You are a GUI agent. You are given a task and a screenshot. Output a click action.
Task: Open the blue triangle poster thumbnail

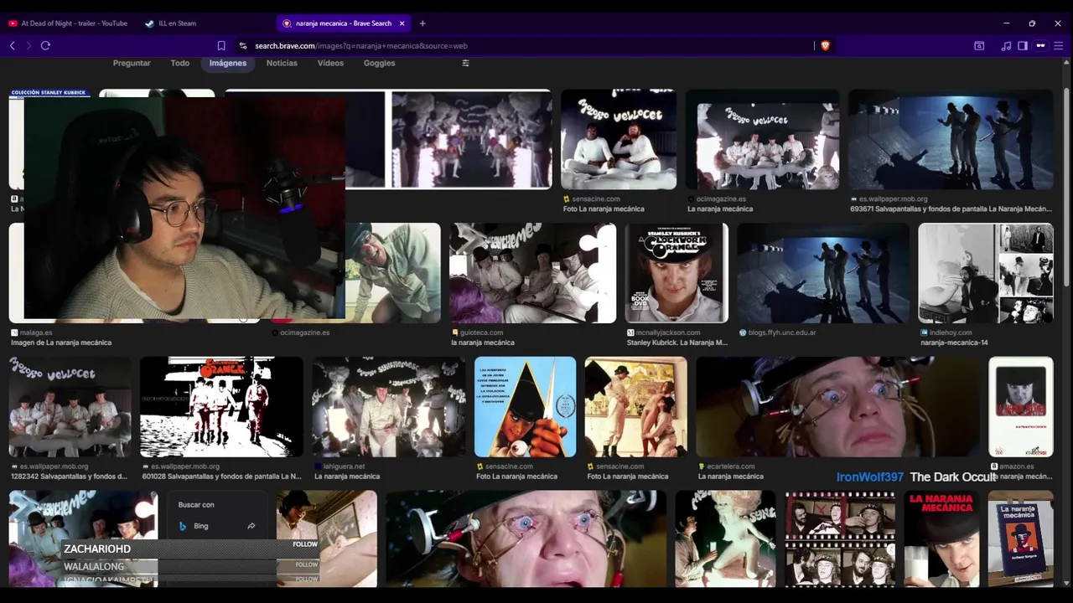[526, 407]
